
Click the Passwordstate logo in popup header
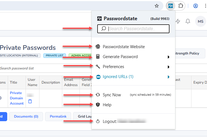[99, 19]
